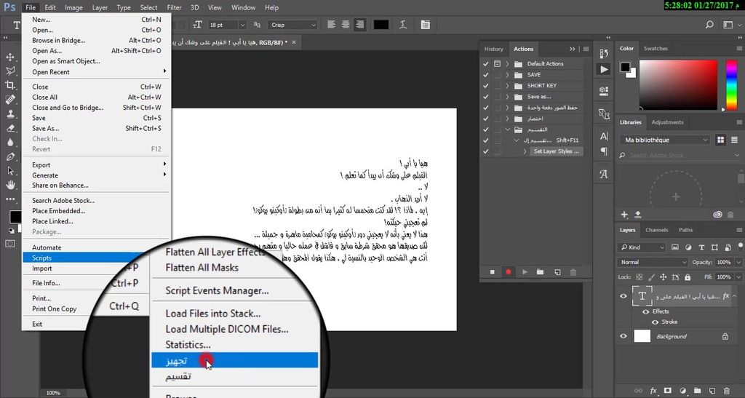Click the Background layer thumbnail

[x=642, y=336]
